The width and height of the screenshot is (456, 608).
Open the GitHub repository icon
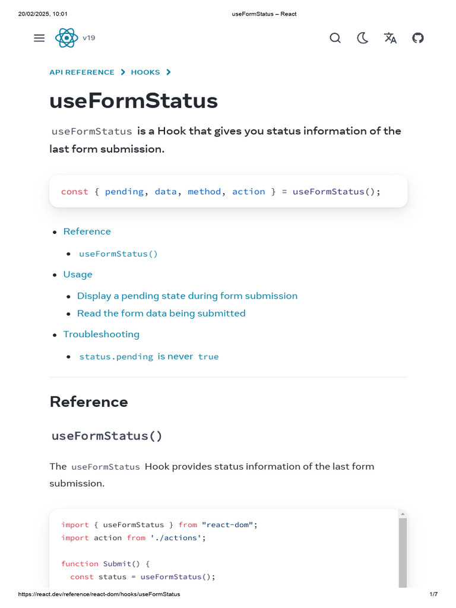pos(418,38)
